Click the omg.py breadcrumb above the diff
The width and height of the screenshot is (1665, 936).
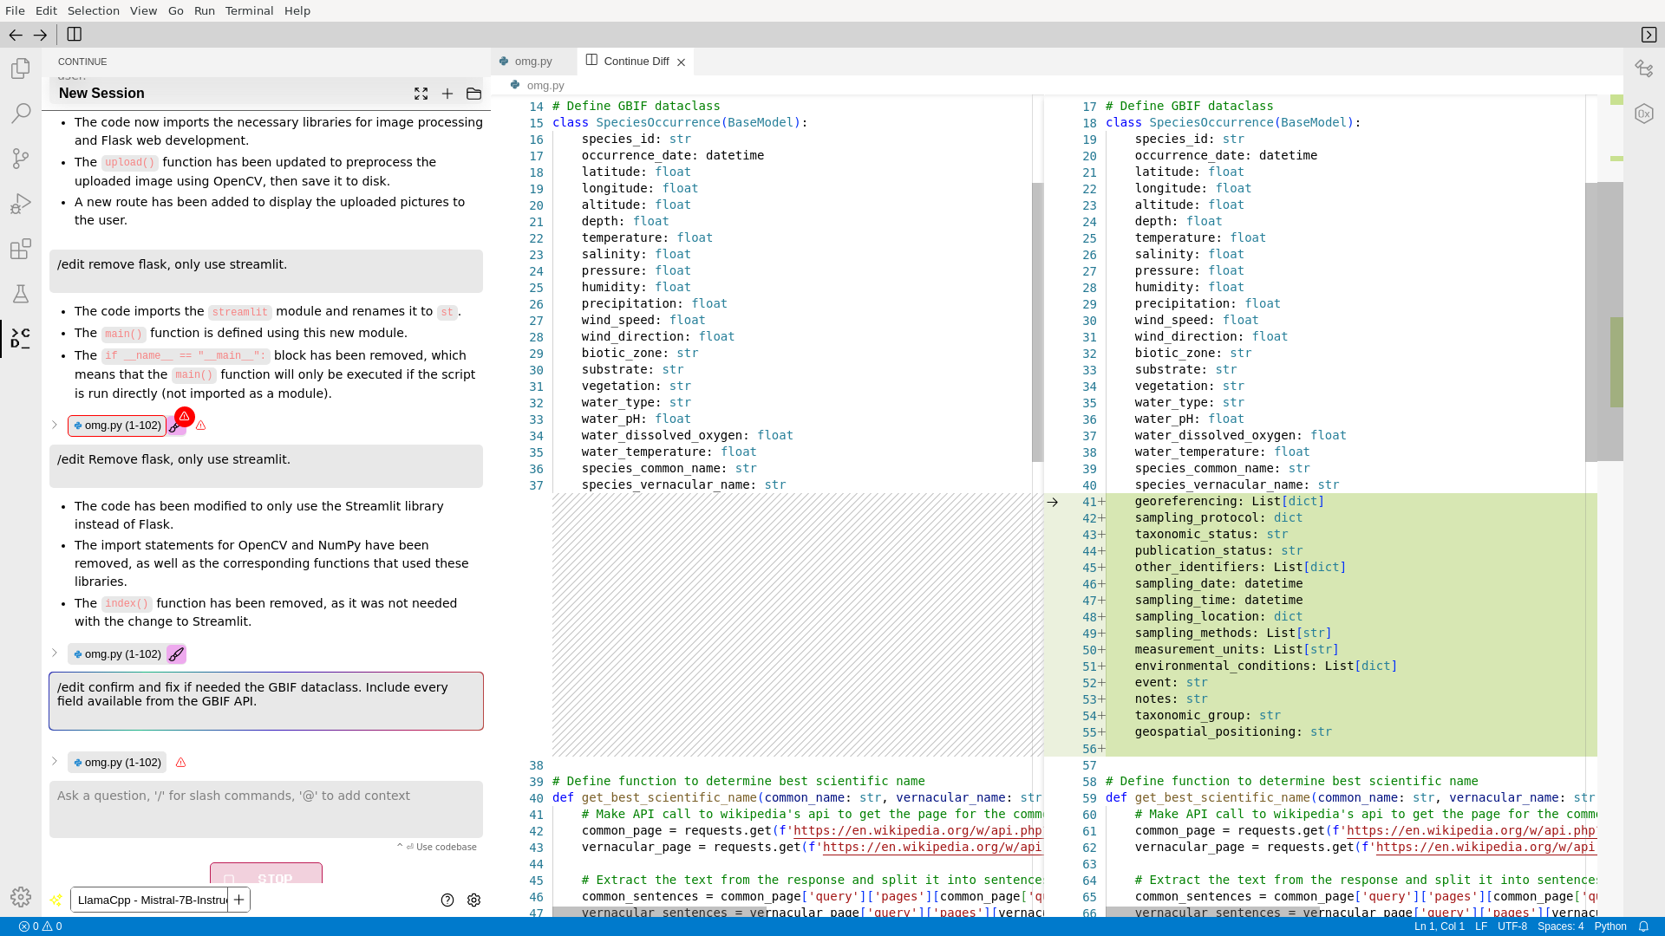[545, 86]
